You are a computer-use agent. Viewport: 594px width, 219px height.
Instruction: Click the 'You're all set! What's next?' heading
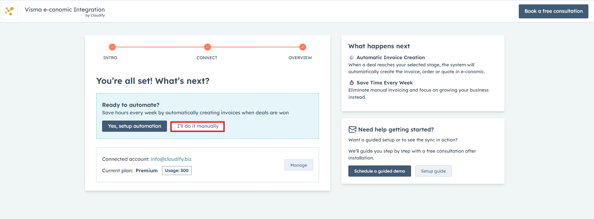point(153,81)
